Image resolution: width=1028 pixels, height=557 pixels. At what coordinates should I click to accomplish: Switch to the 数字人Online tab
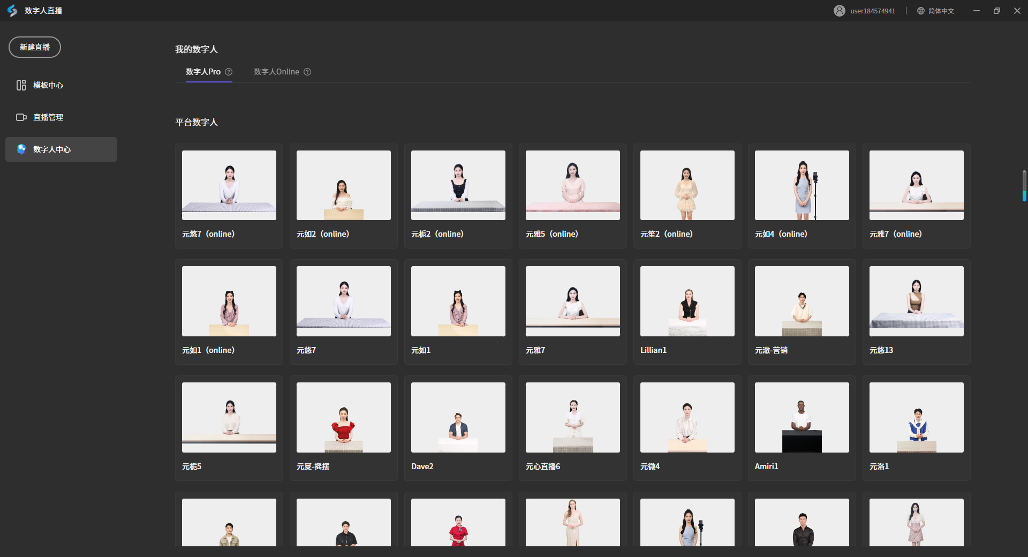tap(276, 72)
